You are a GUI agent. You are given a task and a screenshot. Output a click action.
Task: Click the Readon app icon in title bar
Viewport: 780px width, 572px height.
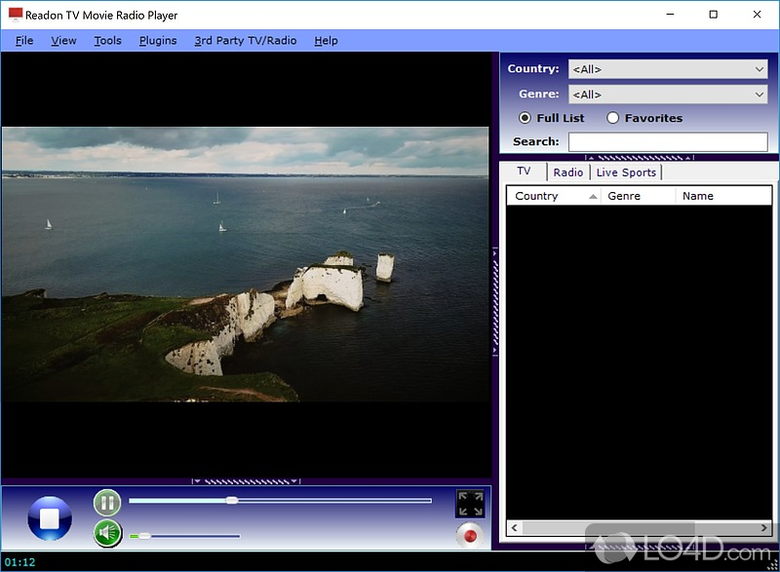click(x=15, y=15)
